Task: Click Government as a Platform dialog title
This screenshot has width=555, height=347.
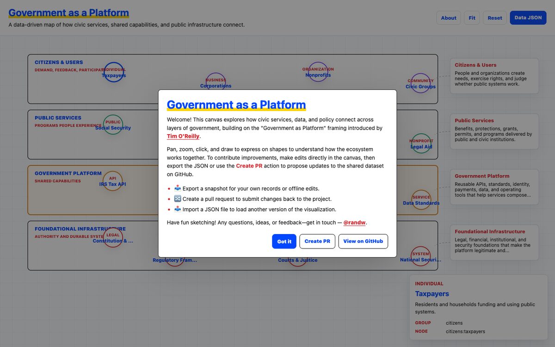Action: [x=236, y=105]
